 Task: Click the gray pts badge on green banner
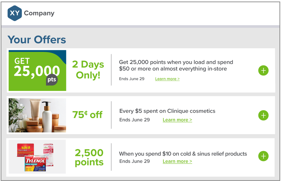52,80
